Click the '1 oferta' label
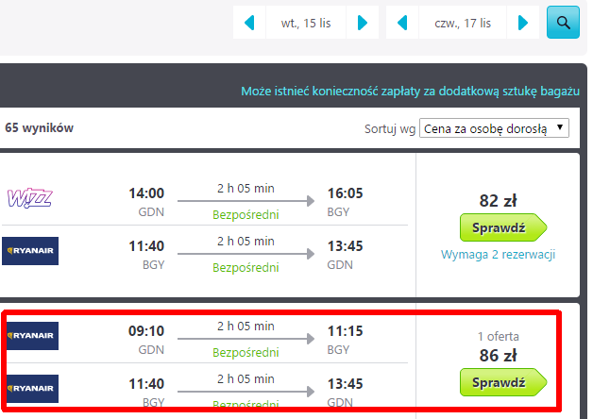Screen dimensions: 593x419 tap(498, 336)
